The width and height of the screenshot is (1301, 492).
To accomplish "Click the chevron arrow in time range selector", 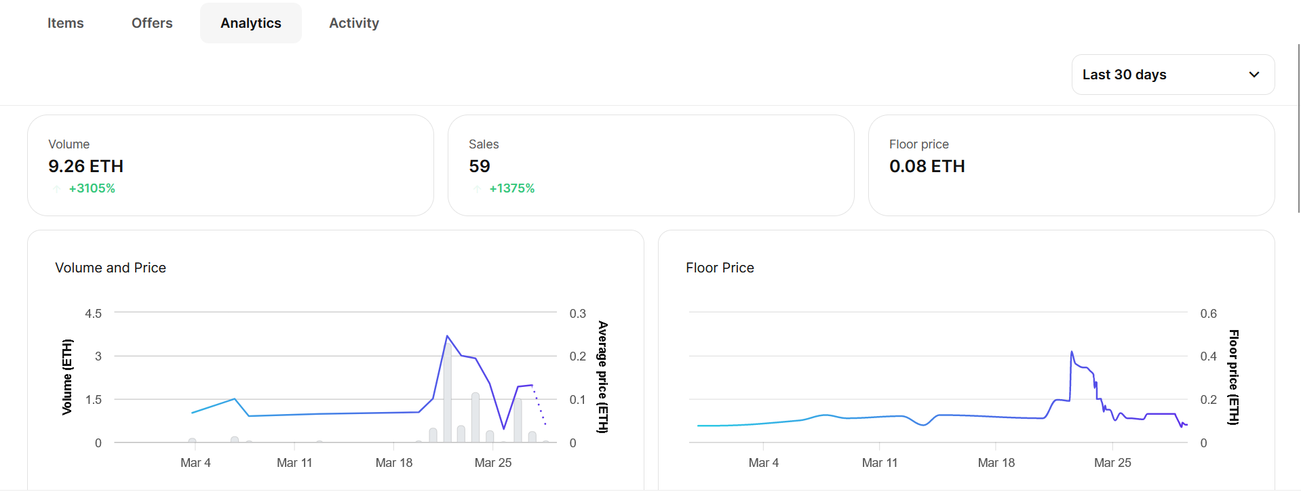I will pyautogui.click(x=1254, y=75).
